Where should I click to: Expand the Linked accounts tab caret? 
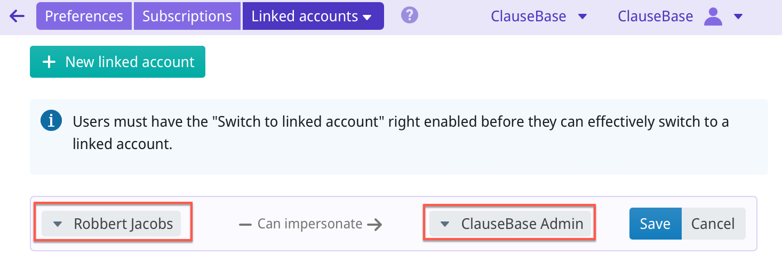click(367, 17)
